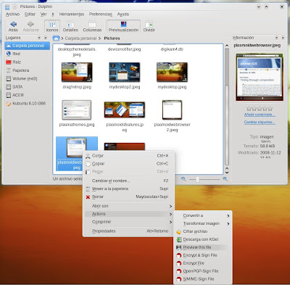Select Carpeta personal in Lugares

tap(28, 46)
